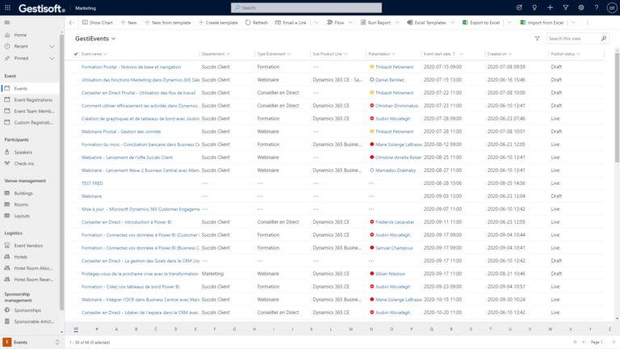620x349 pixels.
Task: Open the task flow assistant icon
Action: coord(519,7)
